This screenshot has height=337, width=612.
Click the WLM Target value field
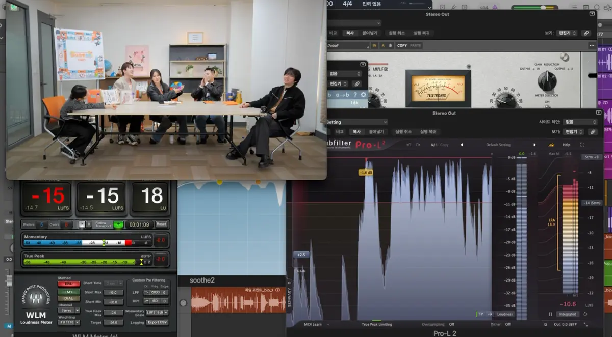coord(113,322)
